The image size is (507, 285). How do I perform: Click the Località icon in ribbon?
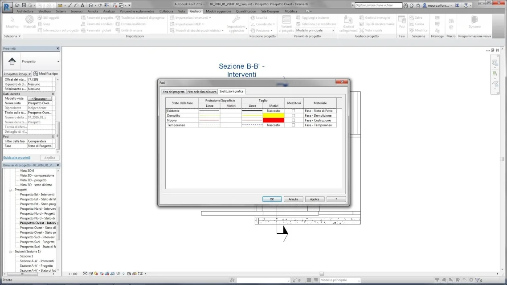[x=259, y=18]
